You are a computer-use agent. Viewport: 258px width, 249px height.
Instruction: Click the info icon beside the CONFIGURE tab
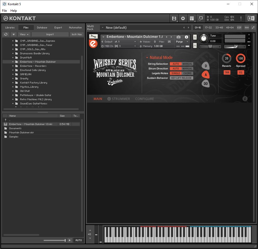coord(245,99)
